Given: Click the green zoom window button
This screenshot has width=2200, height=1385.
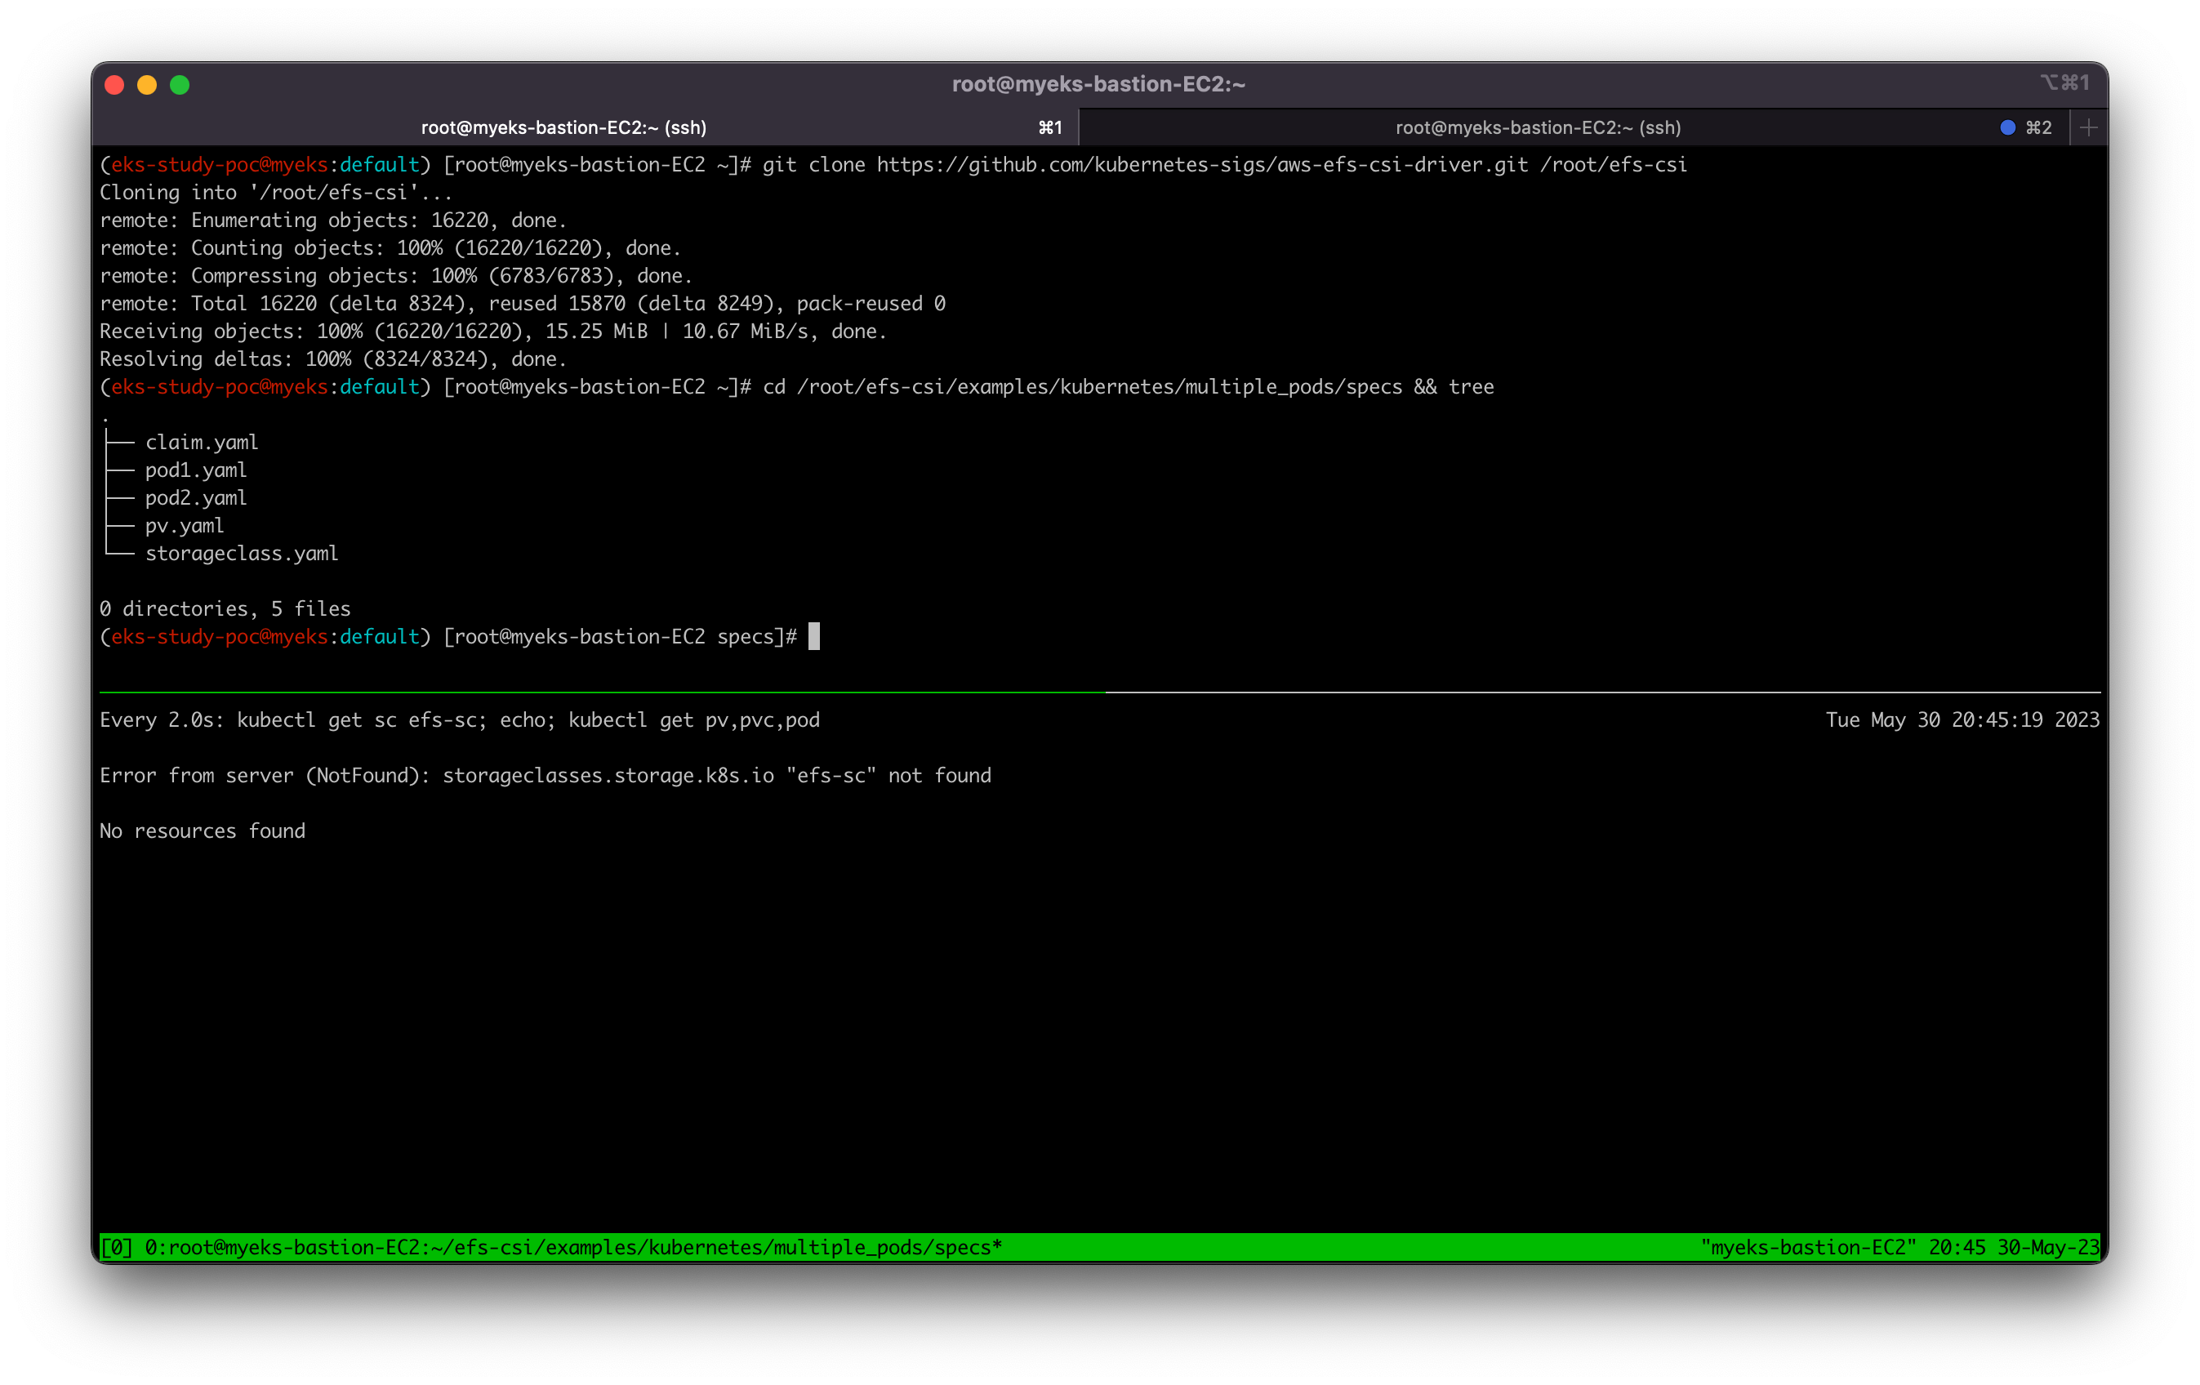Looking at the screenshot, I should (180, 85).
